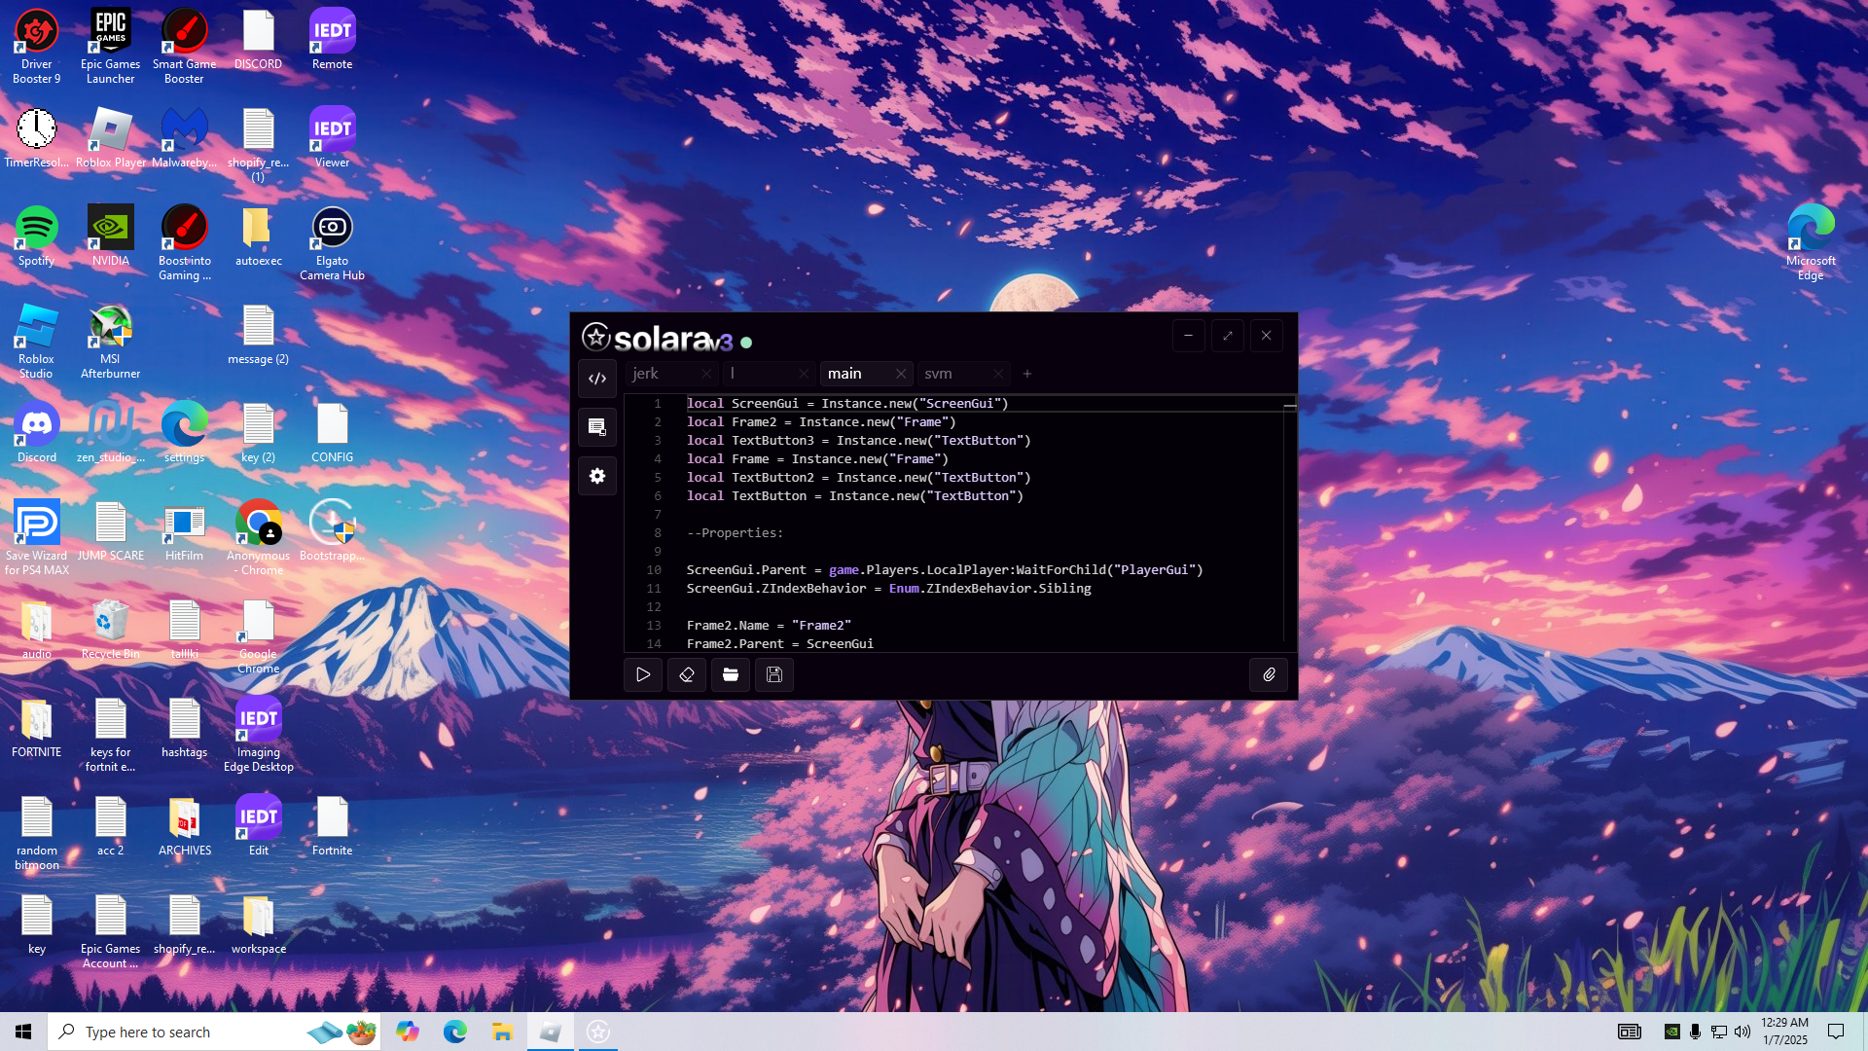Switch to the jerk tab
The height and width of the screenshot is (1051, 1868).
646,374
